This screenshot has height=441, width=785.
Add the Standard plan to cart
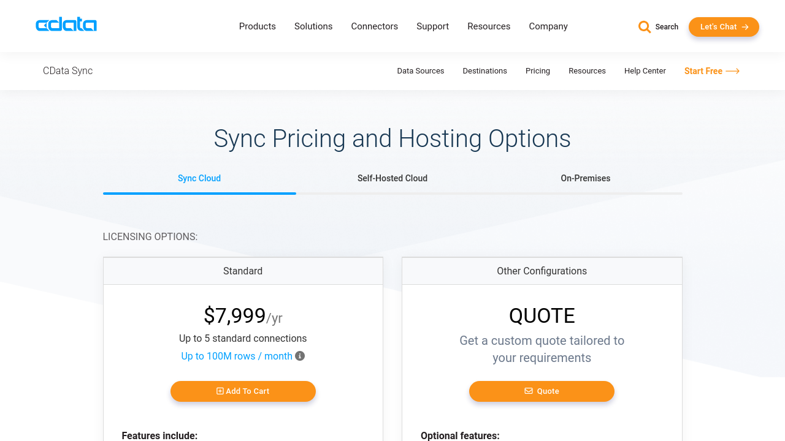[243, 391]
